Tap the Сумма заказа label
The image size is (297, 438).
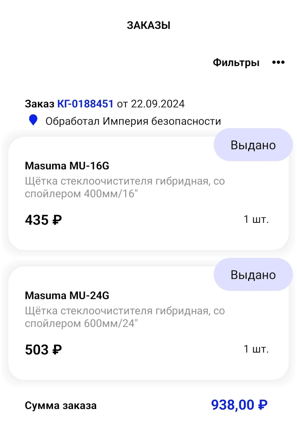click(61, 405)
